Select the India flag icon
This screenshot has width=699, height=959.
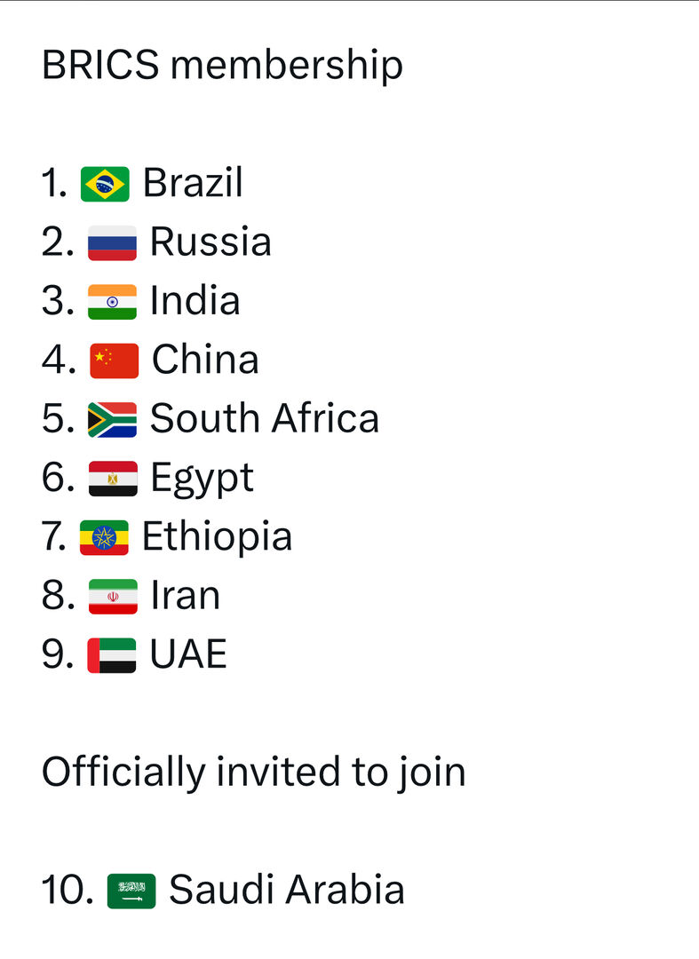[112, 302]
